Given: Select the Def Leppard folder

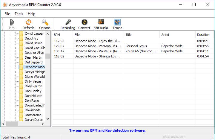Looking at the screenshot, I should click(x=33, y=63).
